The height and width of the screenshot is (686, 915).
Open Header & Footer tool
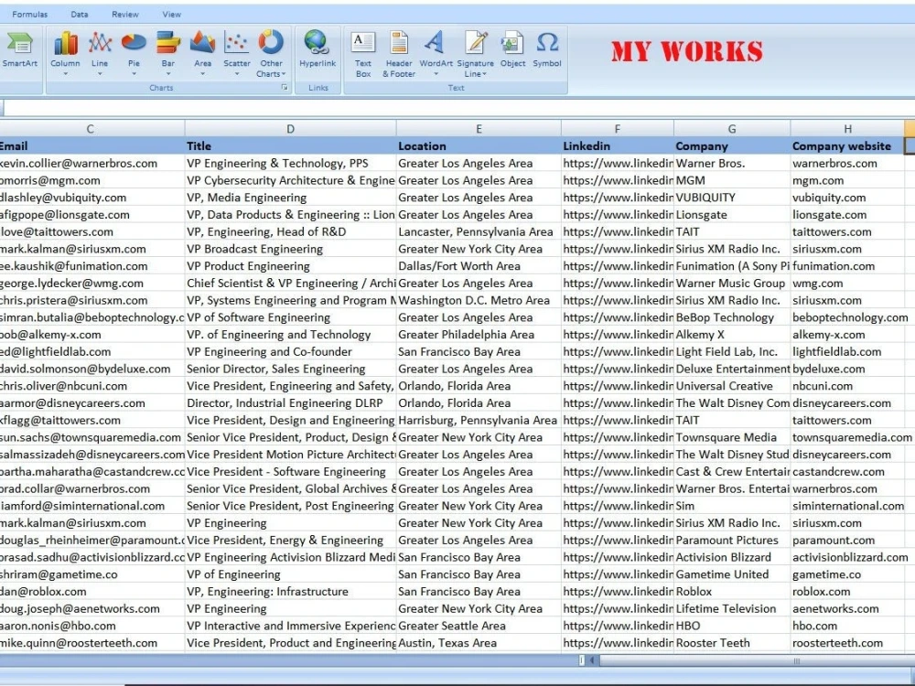click(x=399, y=54)
